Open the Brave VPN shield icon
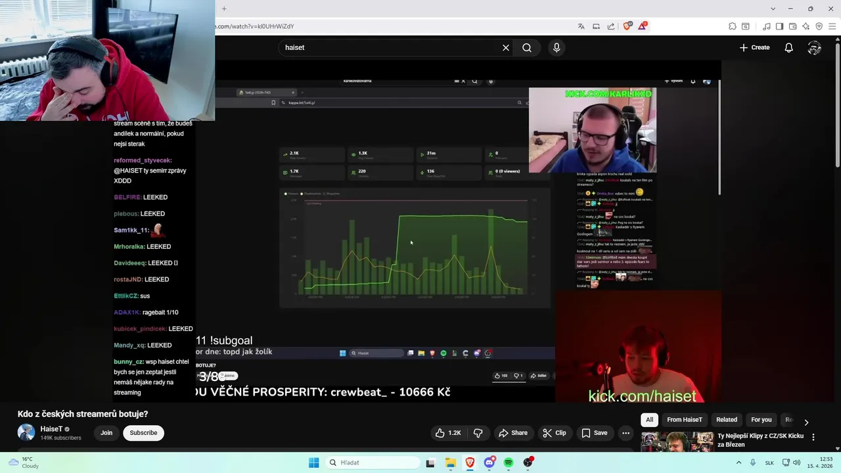The height and width of the screenshot is (473, 841). [819, 26]
